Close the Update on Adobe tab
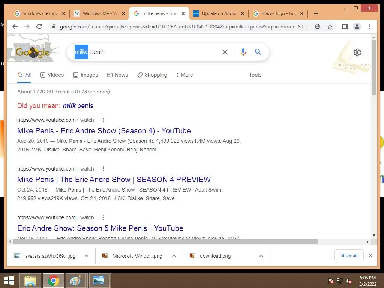Viewport: 384px width, 288px height. pos(243,13)
